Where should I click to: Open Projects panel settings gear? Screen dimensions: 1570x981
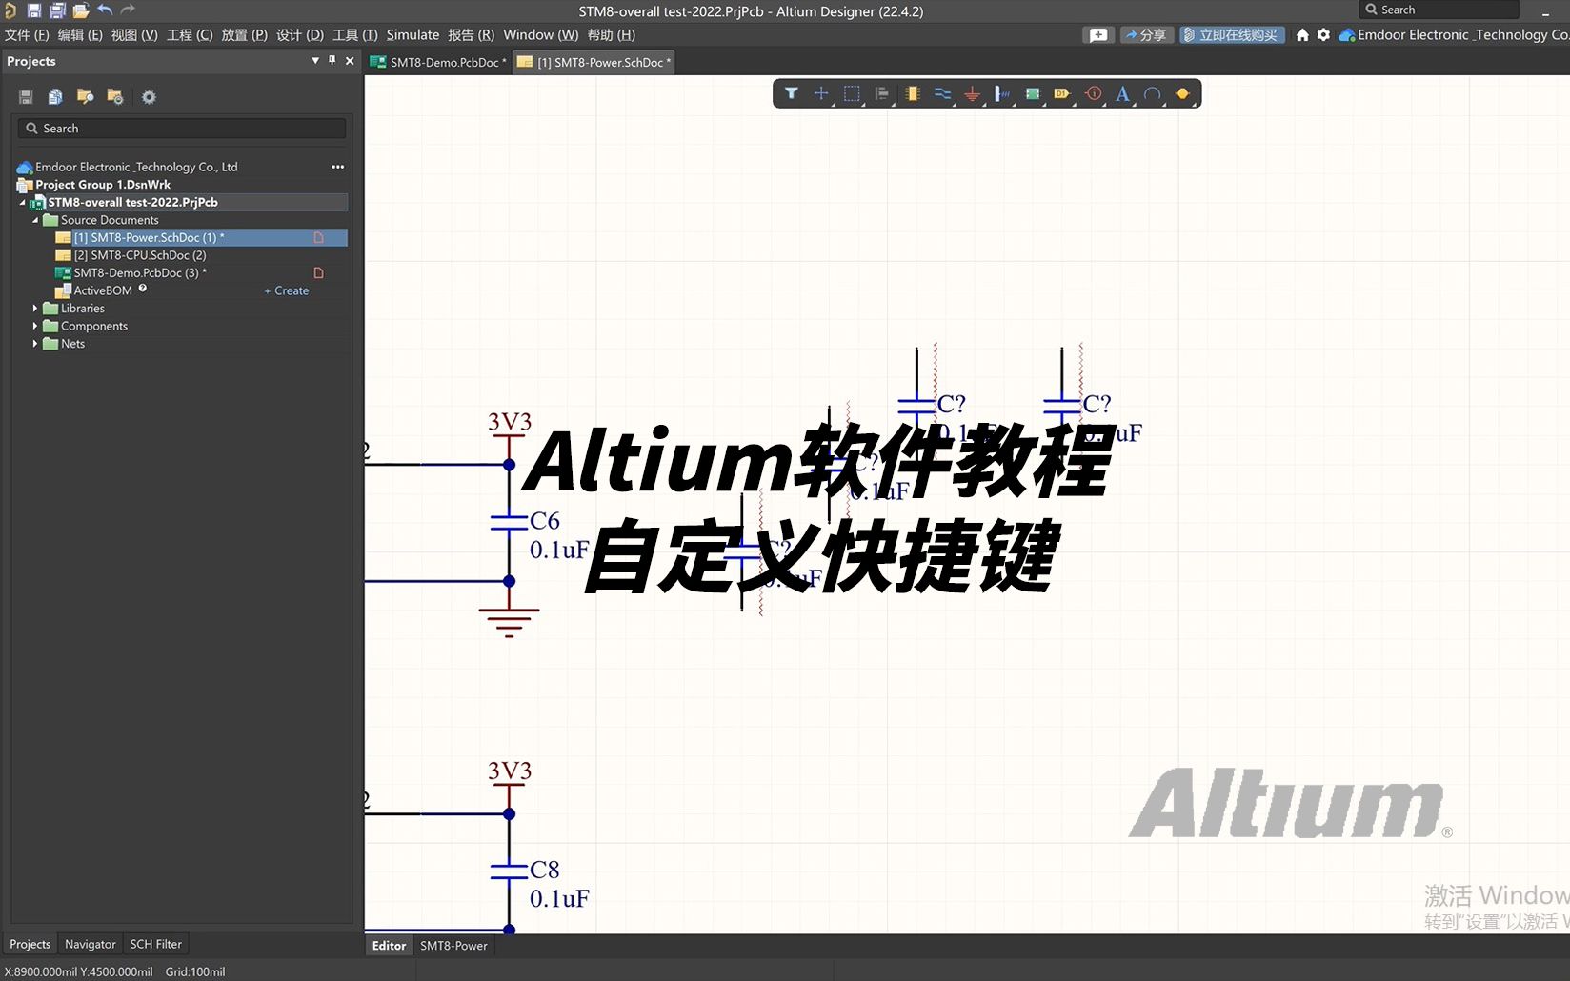point(149,96)
